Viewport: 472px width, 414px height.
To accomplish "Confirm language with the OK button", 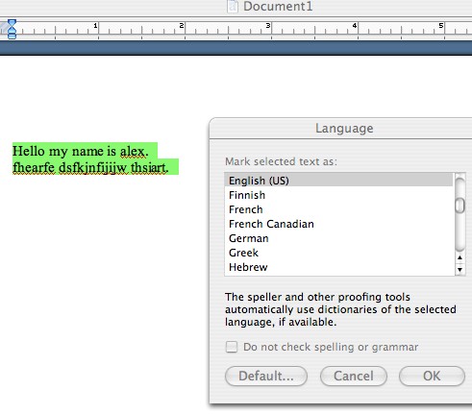I will (432, 376).
